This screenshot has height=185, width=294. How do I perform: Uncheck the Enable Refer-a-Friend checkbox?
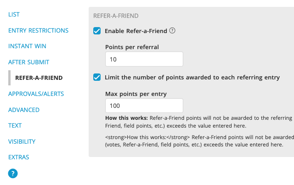[x=97, y=31]
